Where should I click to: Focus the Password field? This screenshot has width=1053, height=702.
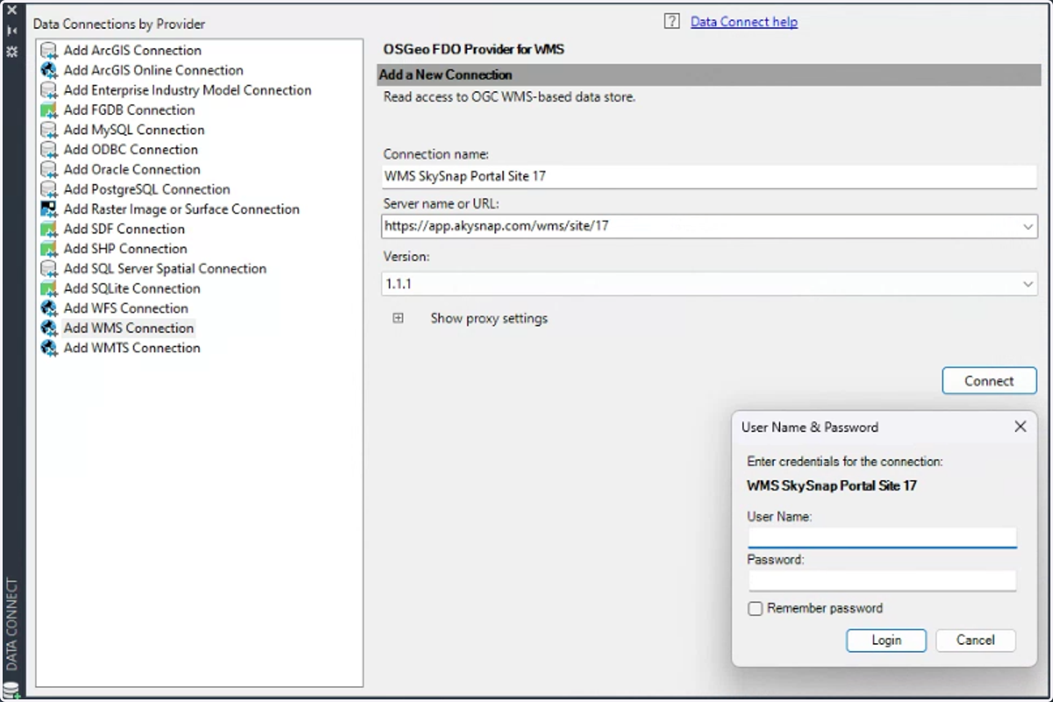coord(882,580)
